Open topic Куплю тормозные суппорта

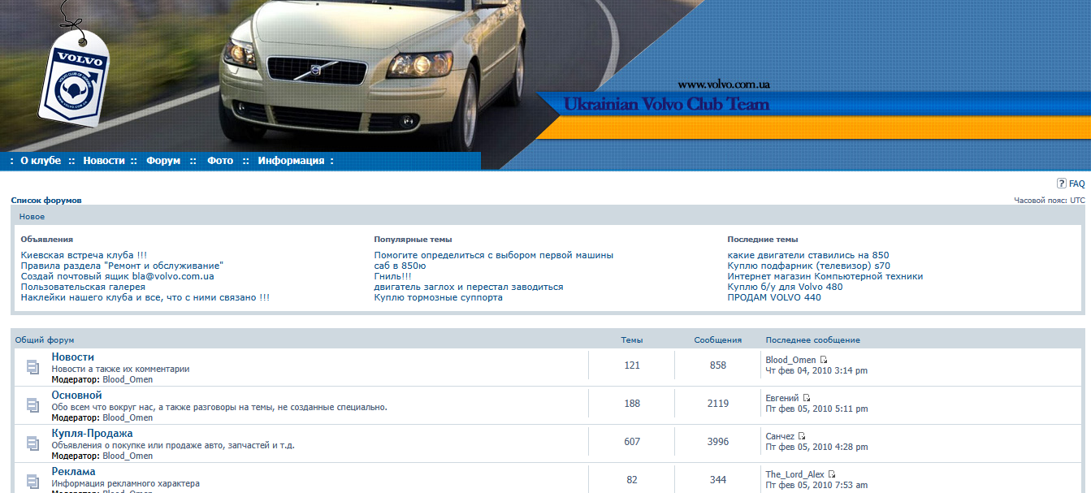439,297
